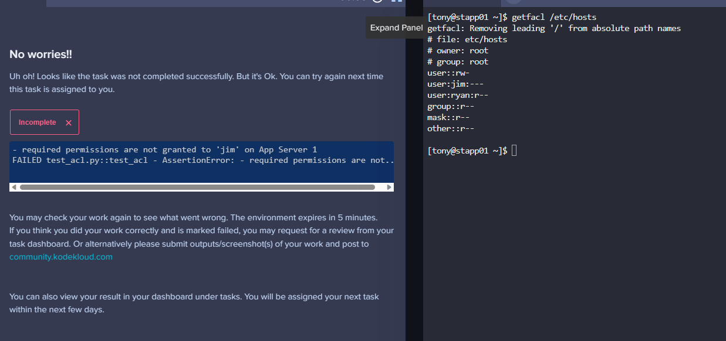This screenshot has height=341, width=726.
Task: Open the community.kodekloud.com link
Action: (x=61, y=257)
